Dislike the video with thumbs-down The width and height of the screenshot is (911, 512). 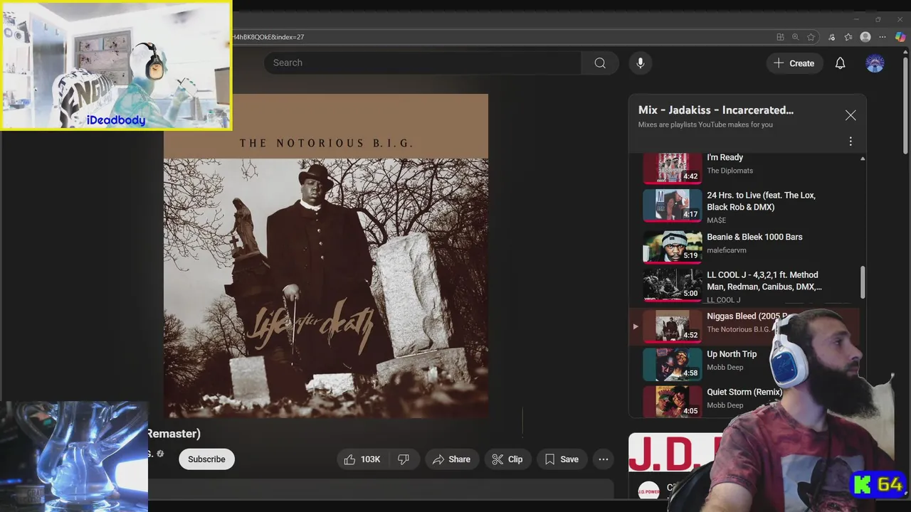(x=404, y=459)
